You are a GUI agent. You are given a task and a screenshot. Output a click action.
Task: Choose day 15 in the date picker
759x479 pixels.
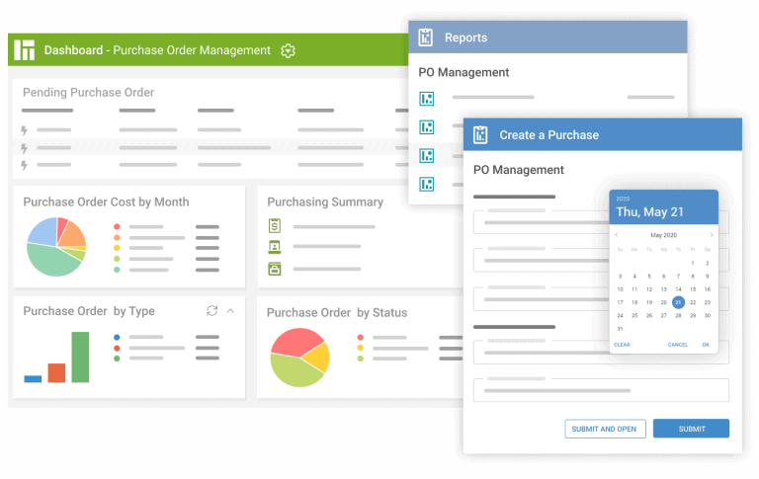pyautogui.click(x=693, y=289)
